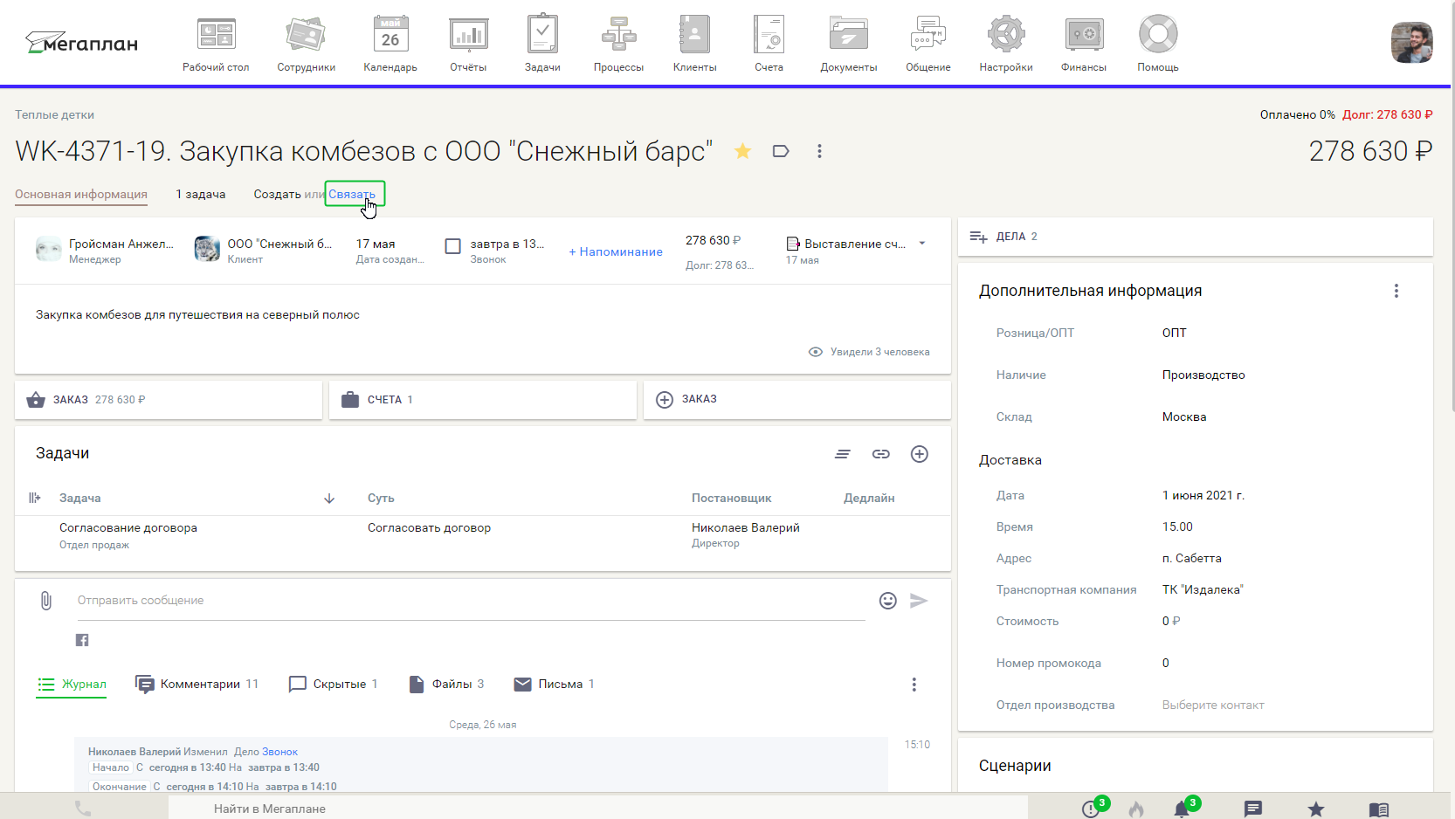Image resolution: width=1455 pixels, height=819 pixels.
Task: Open column settings icon in tasks table
Action: 35,498
